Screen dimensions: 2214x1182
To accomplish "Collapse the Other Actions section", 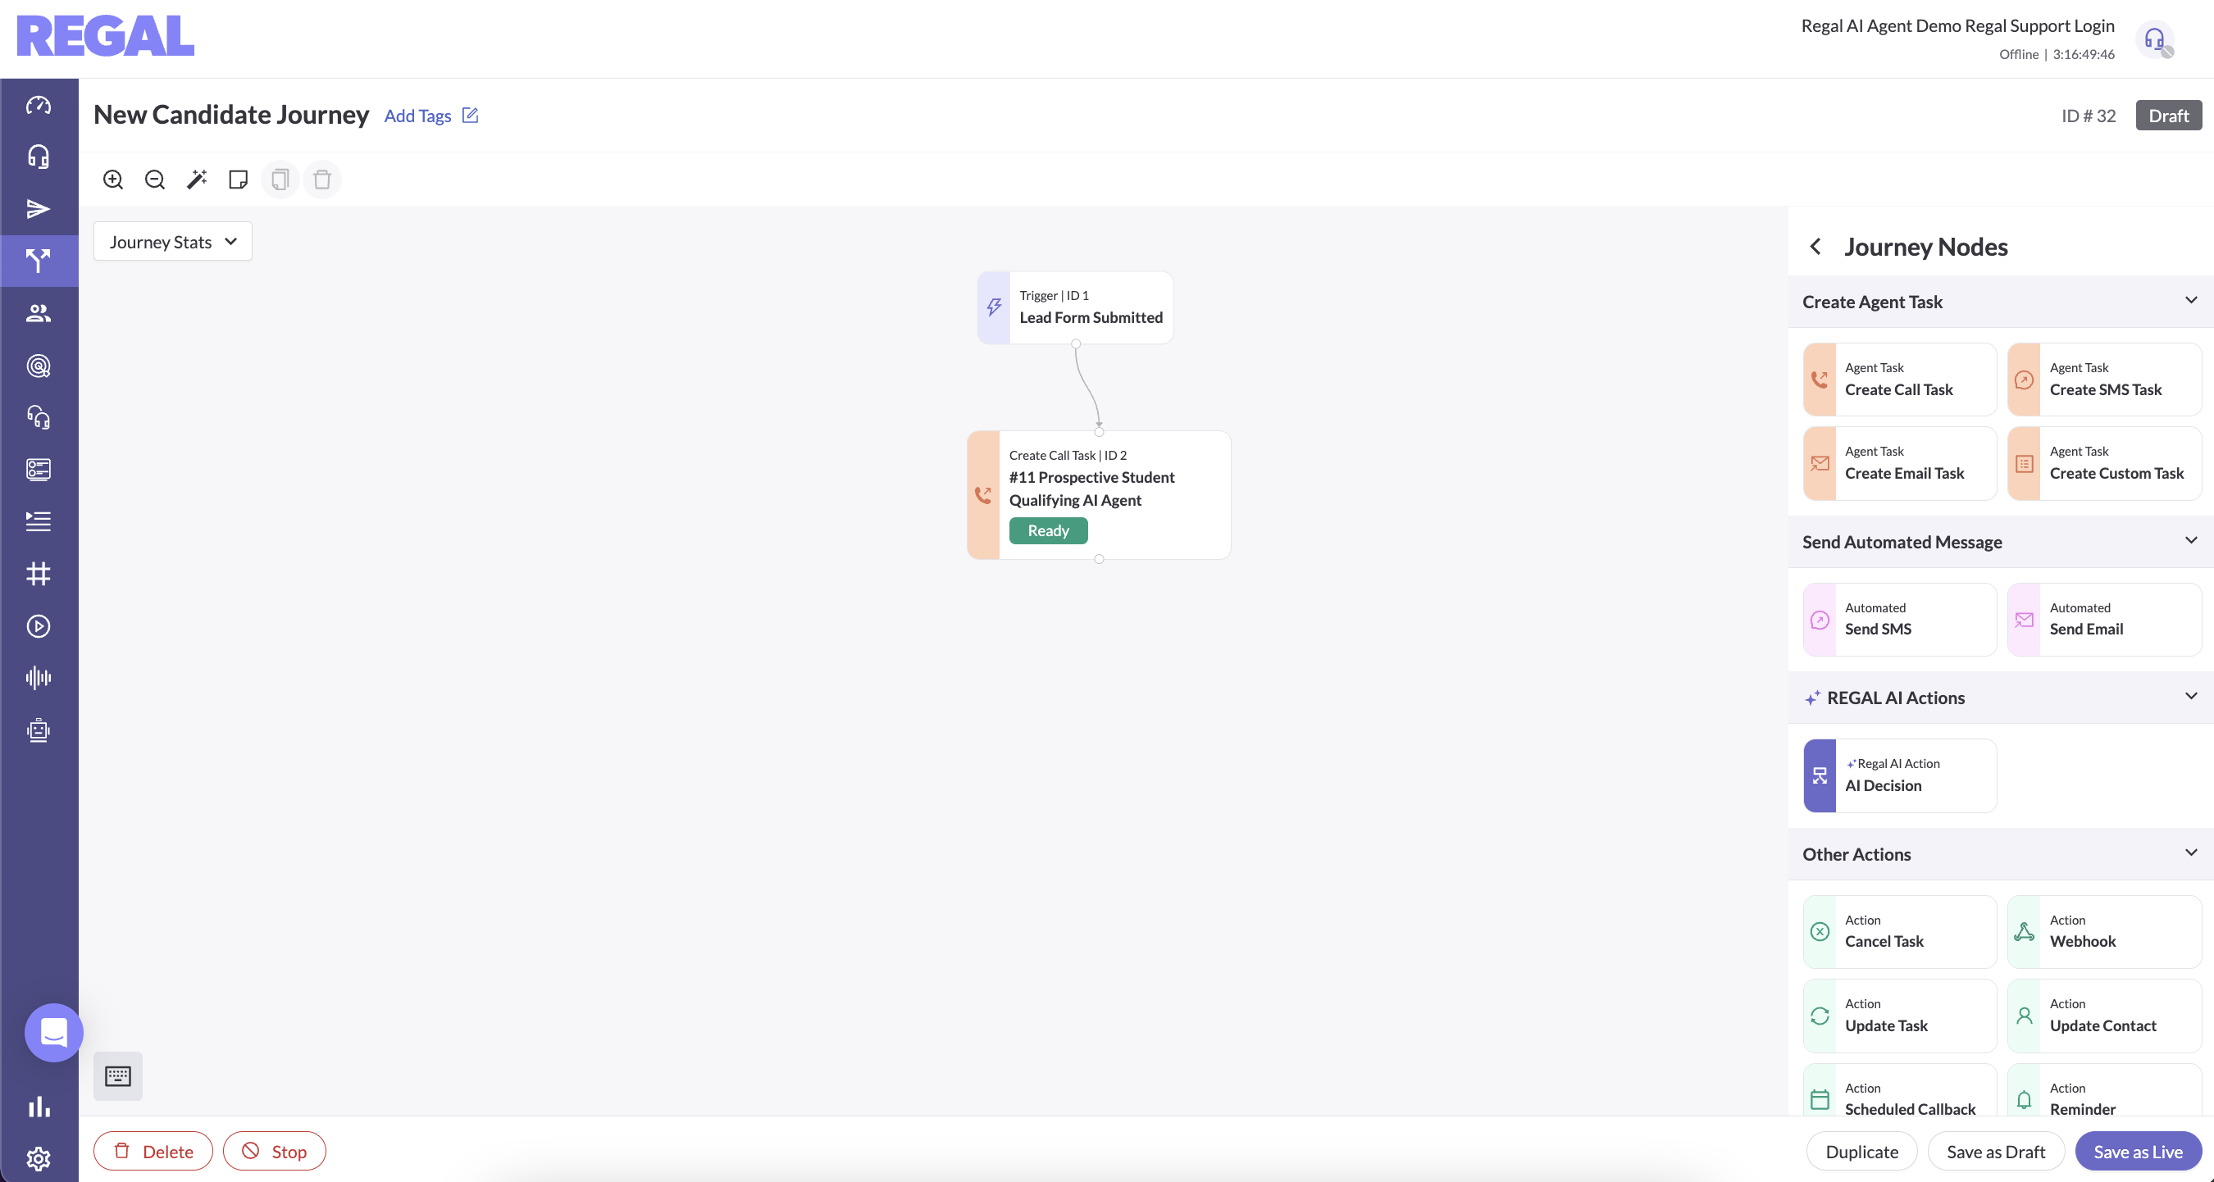I will 2191,852.
